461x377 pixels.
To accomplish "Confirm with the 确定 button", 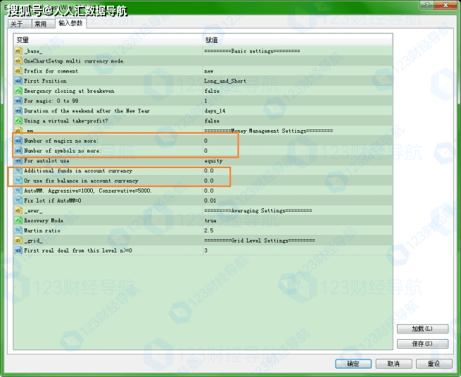I will [353, 364].
